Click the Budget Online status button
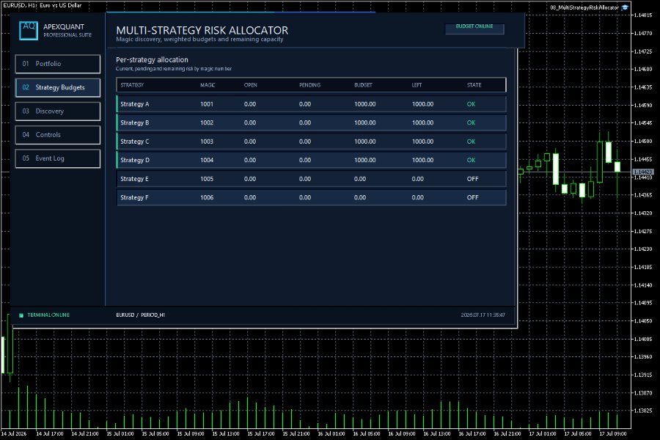The height and width of the screenshot is (440, 660). pyautogui.click(x=474, y=28)
